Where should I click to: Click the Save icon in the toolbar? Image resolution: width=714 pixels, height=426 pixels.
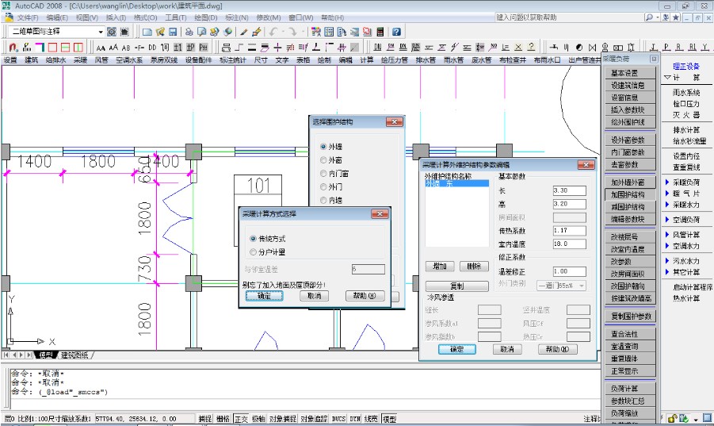pos(172,32)
